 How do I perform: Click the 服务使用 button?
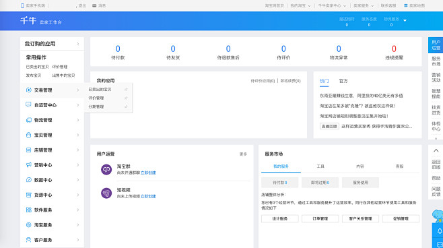(x=360, y=183)
